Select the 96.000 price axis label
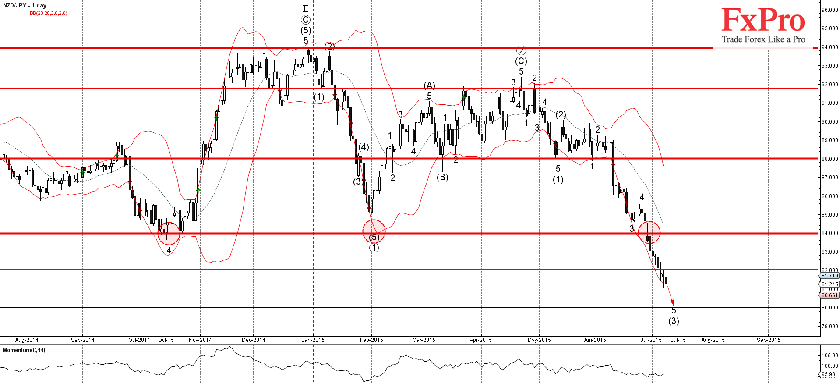 tap(830, 10)
